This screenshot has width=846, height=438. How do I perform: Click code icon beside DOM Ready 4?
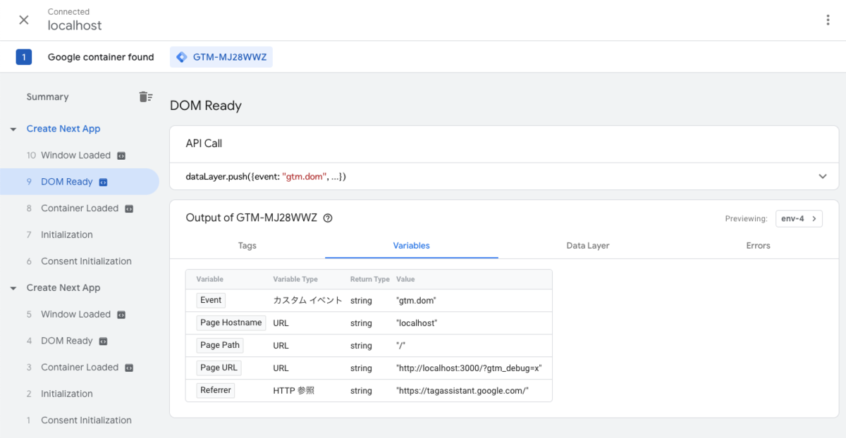104,341
